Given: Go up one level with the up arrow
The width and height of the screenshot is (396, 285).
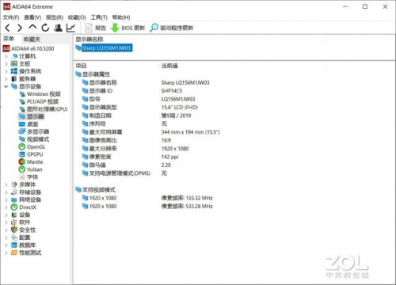Looking at the screenshot, I should click(32, 27).
